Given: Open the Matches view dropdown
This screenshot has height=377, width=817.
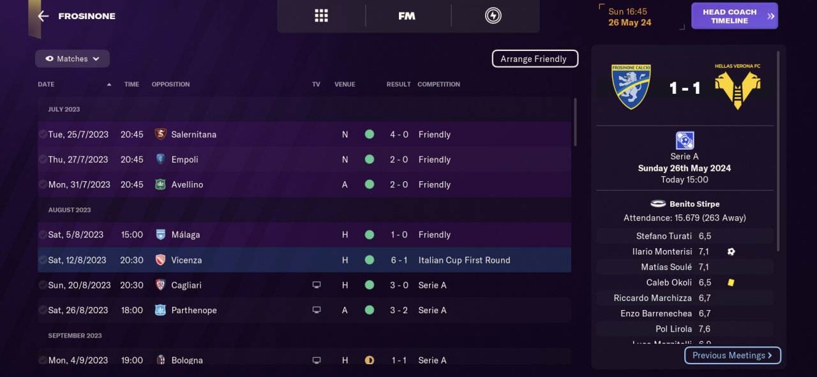Looking at the screenshot, I should pos(72,59).
